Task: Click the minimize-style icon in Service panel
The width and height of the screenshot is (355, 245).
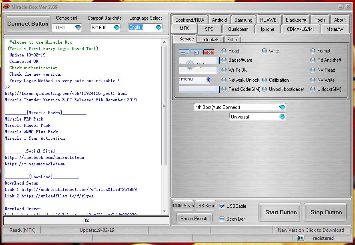Action: point(184,52)
